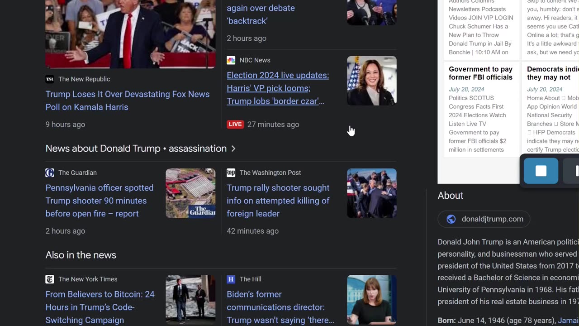The width and height of the screenshot is (579, 326).
Task: Open Trump rally shooter sought info article
Action: [278, 201]
